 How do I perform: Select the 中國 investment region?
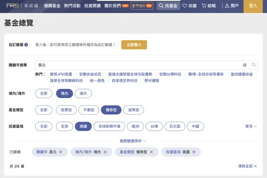pos(196,126)
